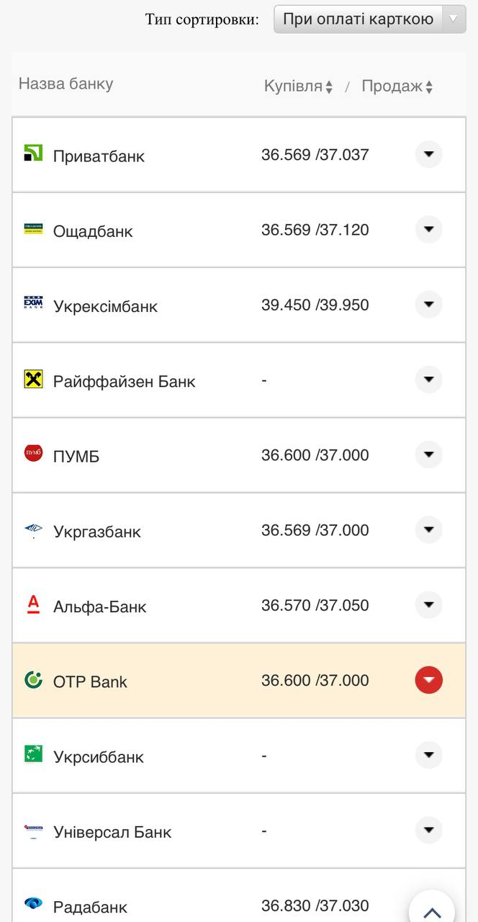Sort by Продаж column
This screenshot has height=922, width=478.
[x=397, y=86]
